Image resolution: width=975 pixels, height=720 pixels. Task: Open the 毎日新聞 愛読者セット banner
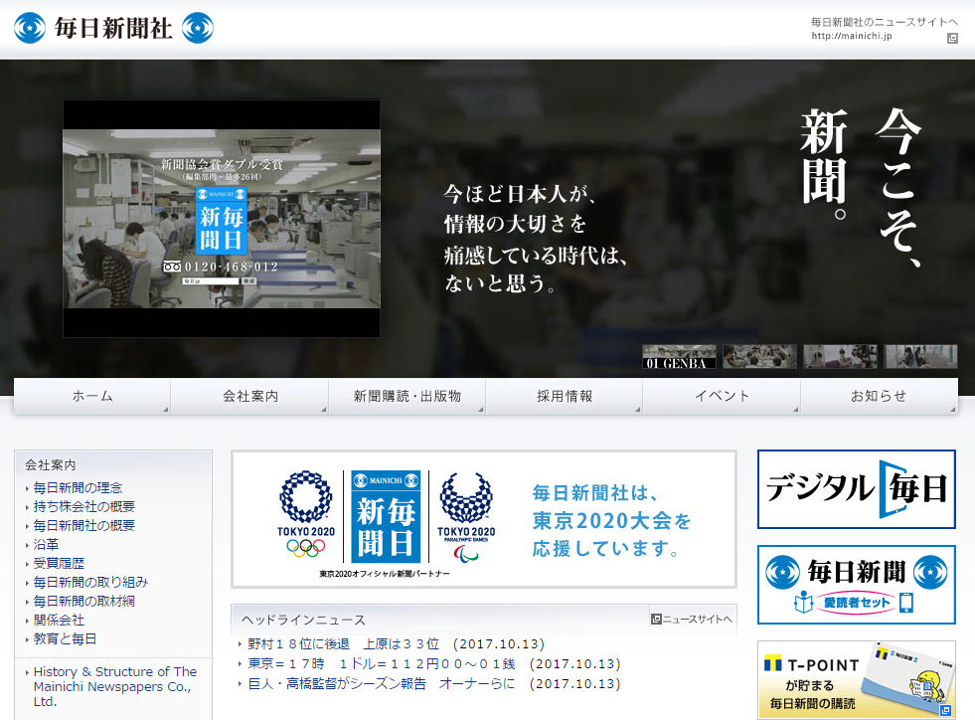point(857,585)
